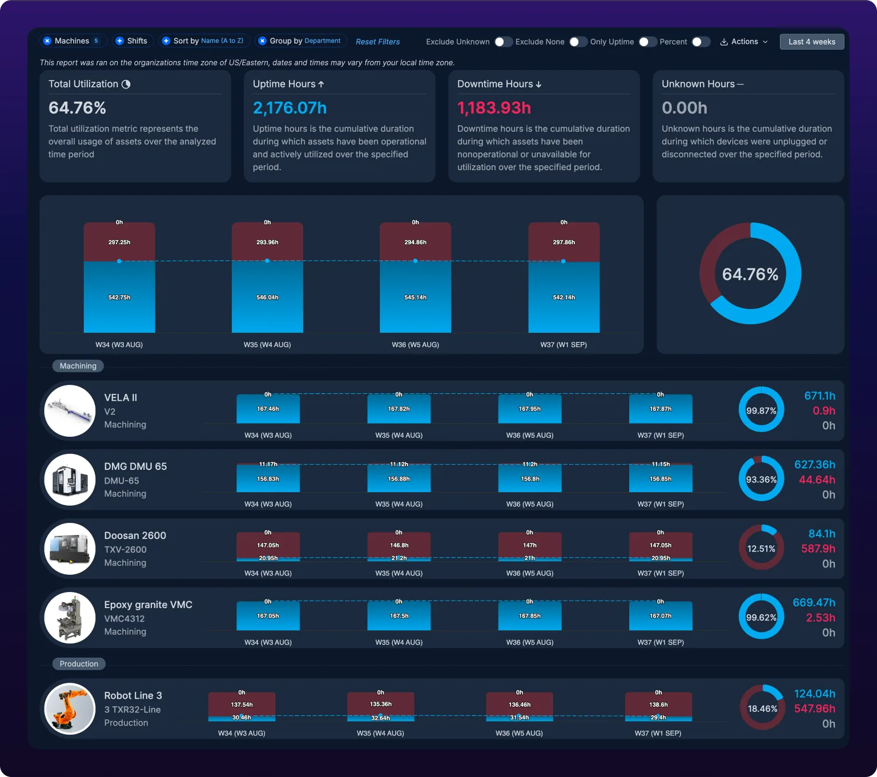Click the Reset Filters link
This screenshot has height=777, width=877.
click(x=377, y=42)
